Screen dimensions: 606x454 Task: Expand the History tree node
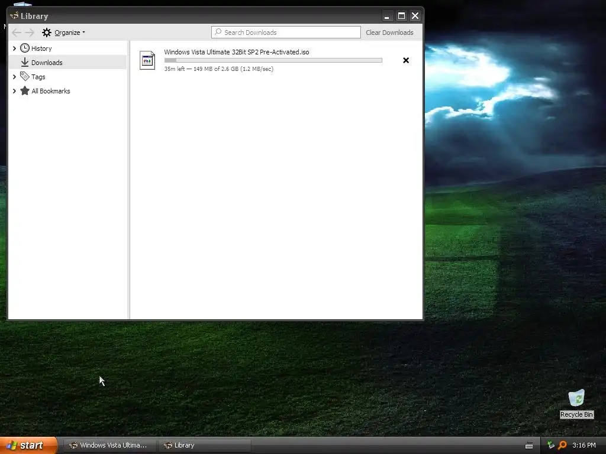[x=14, y=48]
